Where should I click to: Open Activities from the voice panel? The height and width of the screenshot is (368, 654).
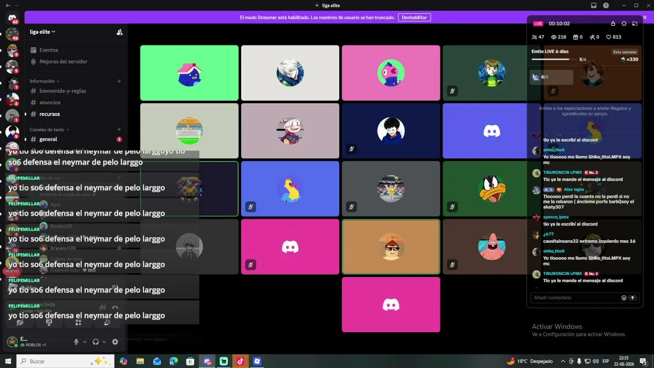[x=78, y=323]
